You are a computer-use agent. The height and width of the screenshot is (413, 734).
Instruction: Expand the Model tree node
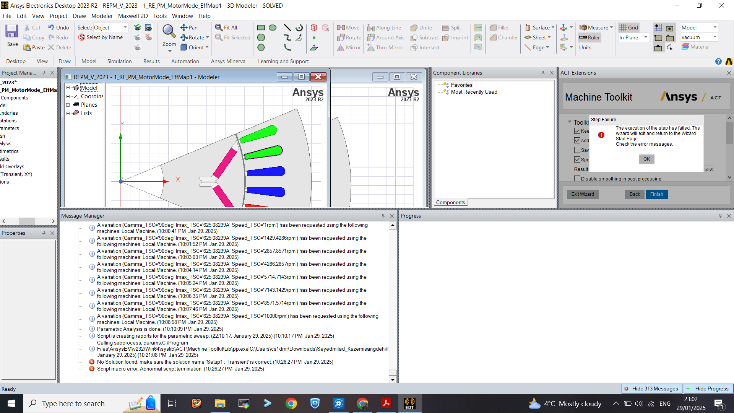[68, 88]
